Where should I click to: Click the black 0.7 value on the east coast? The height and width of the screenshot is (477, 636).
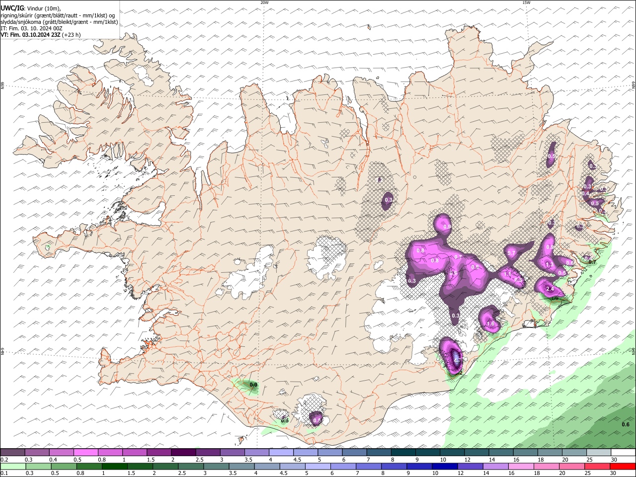[x=592, y=262]
